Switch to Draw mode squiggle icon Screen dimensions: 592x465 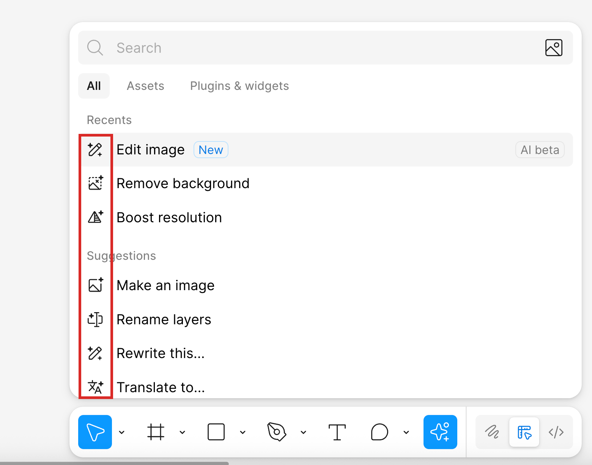point(492,432)
